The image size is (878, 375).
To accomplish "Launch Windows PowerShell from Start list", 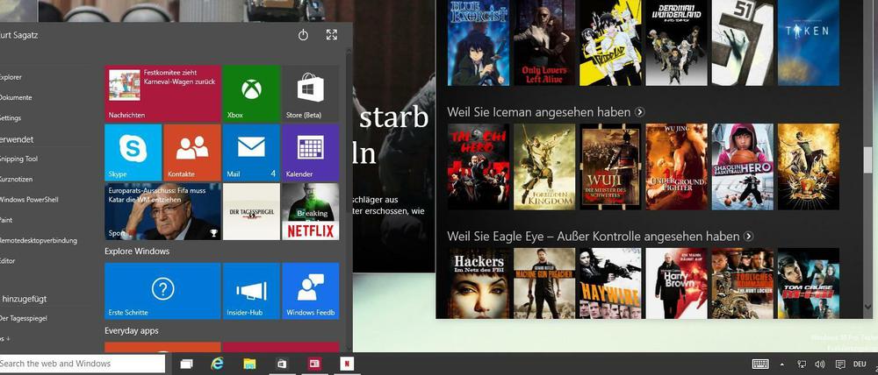I will click(29, 200).
